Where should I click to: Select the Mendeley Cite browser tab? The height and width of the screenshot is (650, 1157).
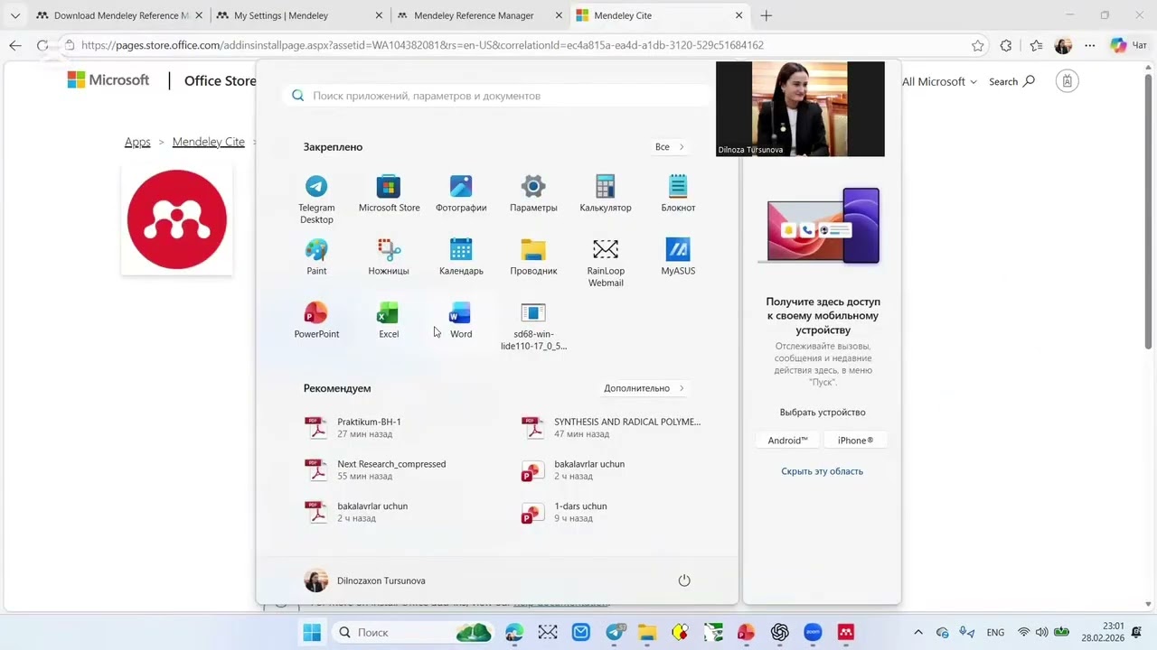click(660, 15)
